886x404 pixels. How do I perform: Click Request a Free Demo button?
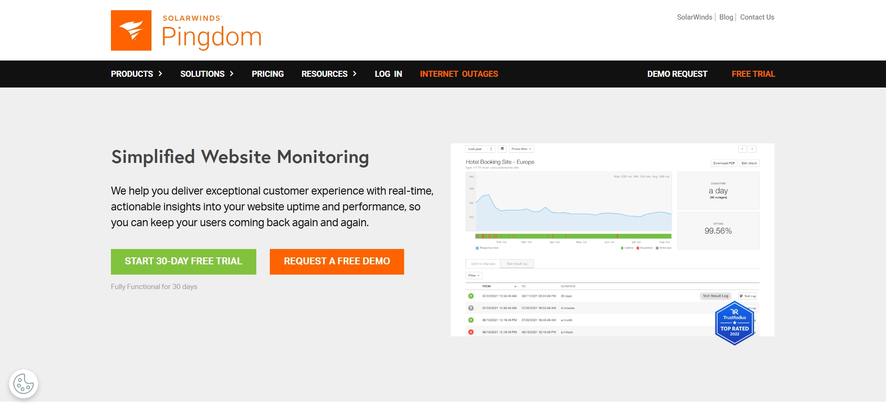pos(337,262)
